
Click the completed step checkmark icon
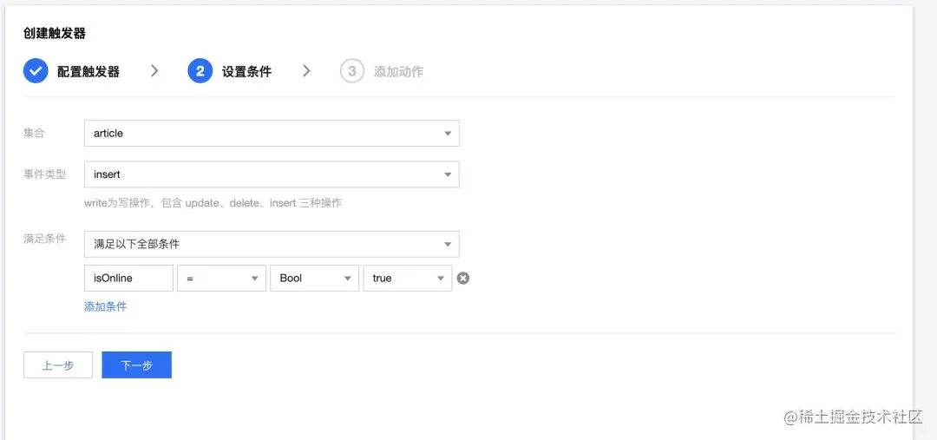click(36, 71)
